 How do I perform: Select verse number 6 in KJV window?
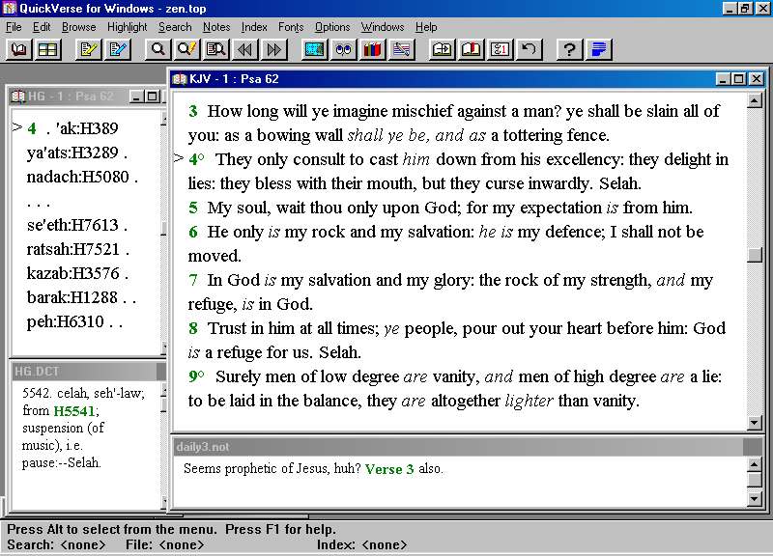click(192, 232)
